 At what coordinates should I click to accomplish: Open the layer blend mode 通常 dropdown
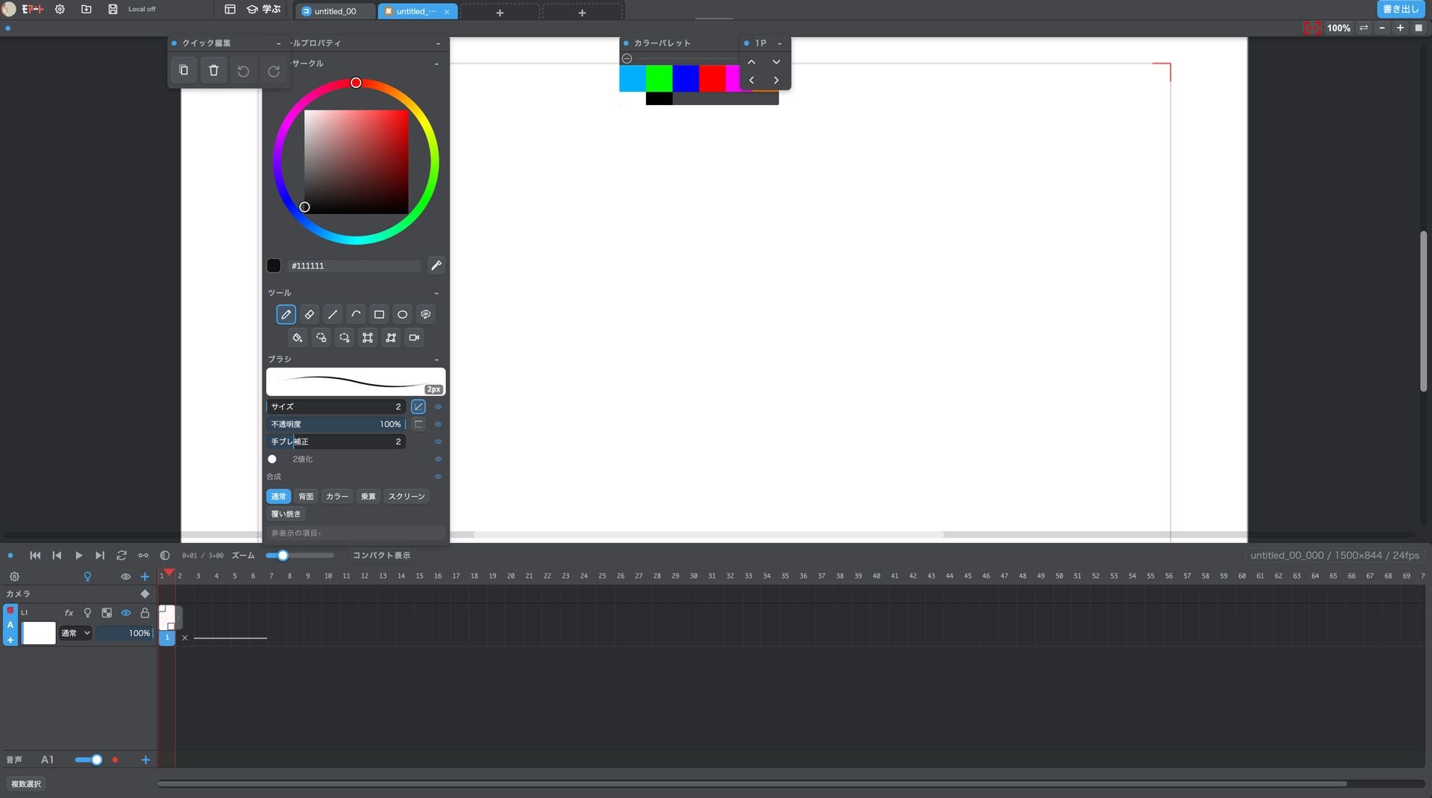pos(75,633)
